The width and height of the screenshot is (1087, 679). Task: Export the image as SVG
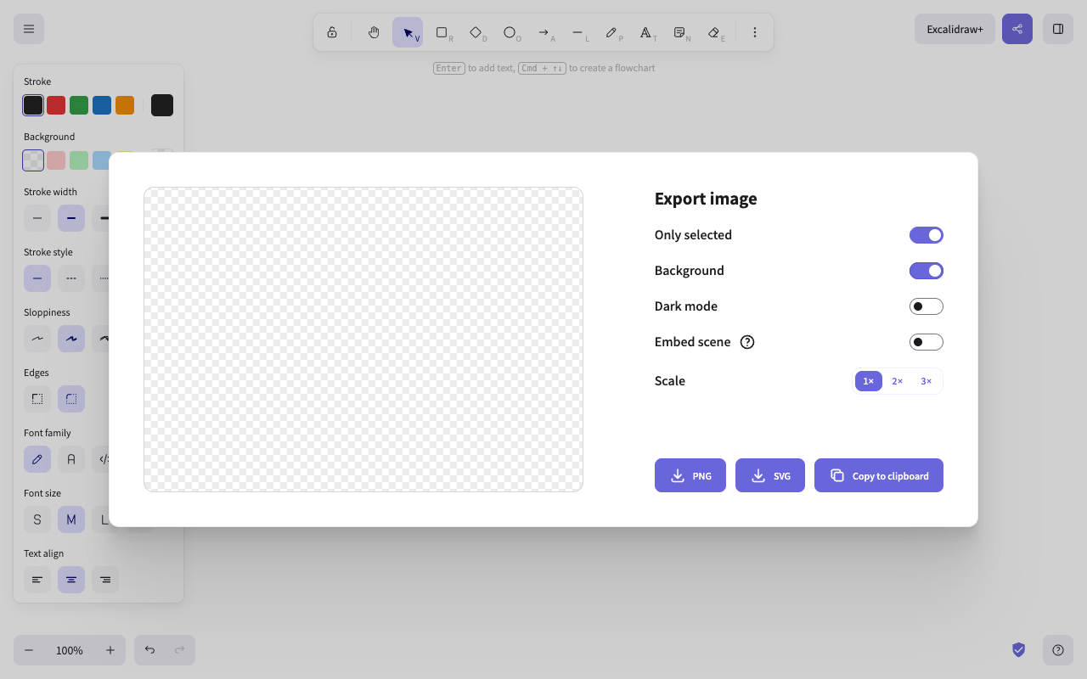pos(770,475)
